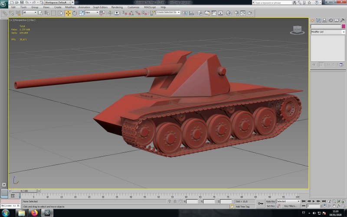Click the Bind to Space Warp tool
Screen dimensions: 347x217
click(18, 13)
